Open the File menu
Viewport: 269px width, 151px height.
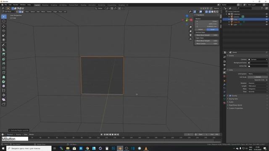[5, 5]
